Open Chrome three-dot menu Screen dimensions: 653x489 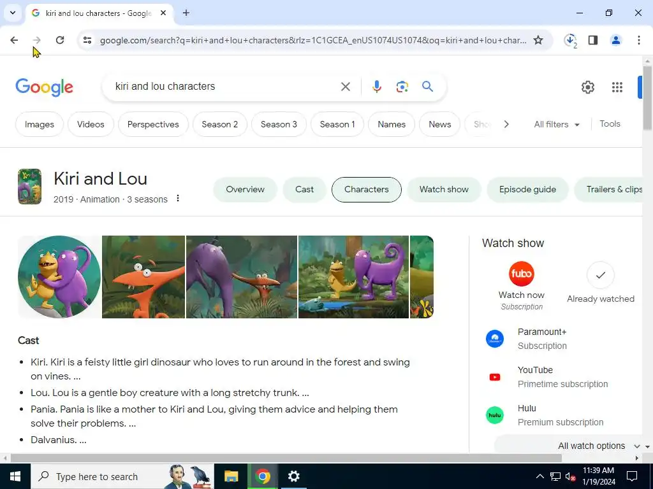tap(638, 40)
